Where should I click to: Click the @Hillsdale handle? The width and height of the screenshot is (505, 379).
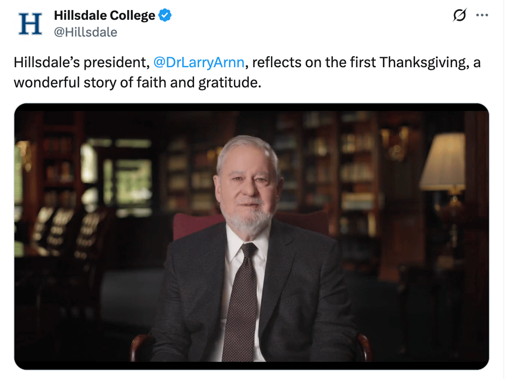tap(85, 32)
